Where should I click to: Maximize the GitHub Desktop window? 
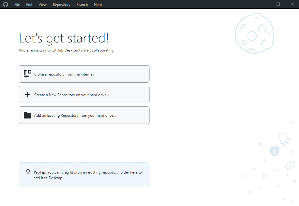pyautogui.click(x=278, y=4)
